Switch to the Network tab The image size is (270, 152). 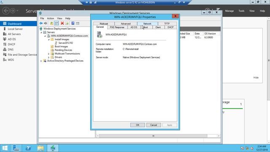[147, 24]
